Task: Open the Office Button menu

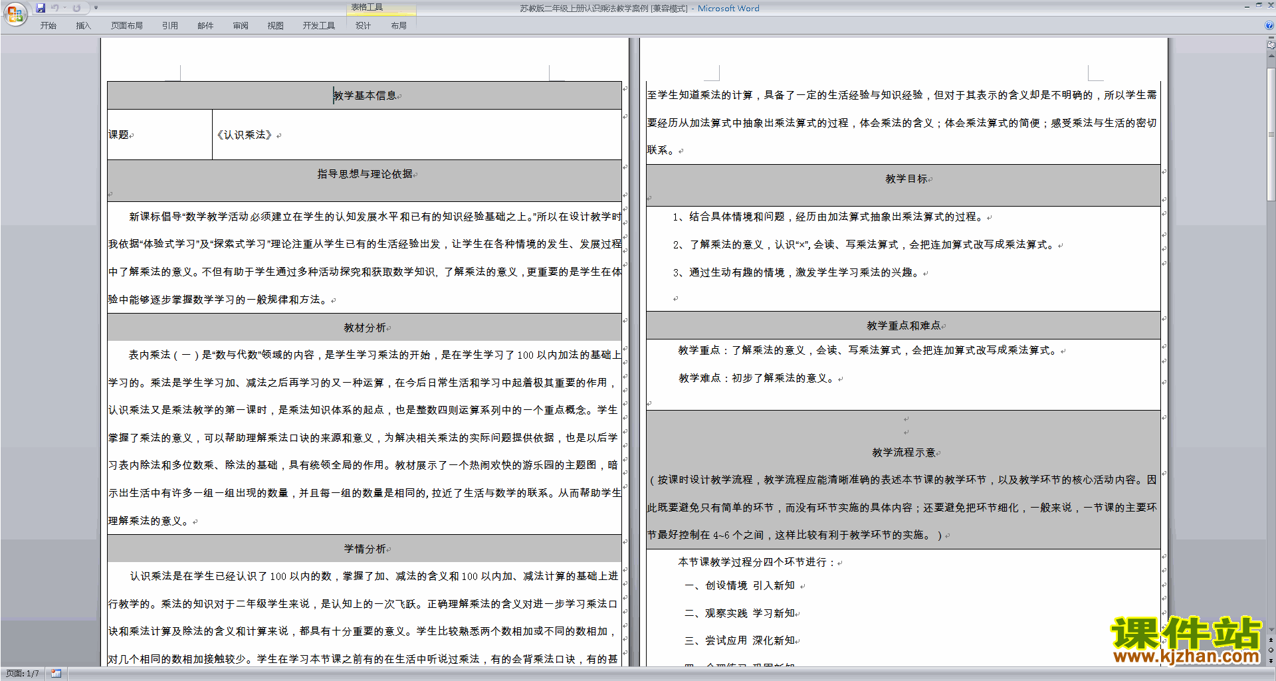Action: (x=15, y=14)
